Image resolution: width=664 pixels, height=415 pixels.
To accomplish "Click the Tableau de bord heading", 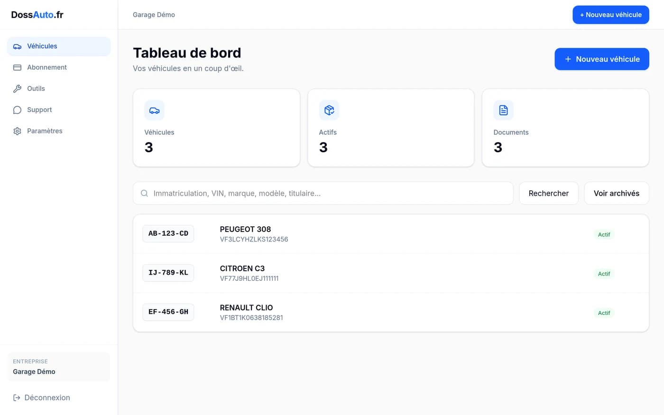I will pyautogui.click(x=187, y=53).
